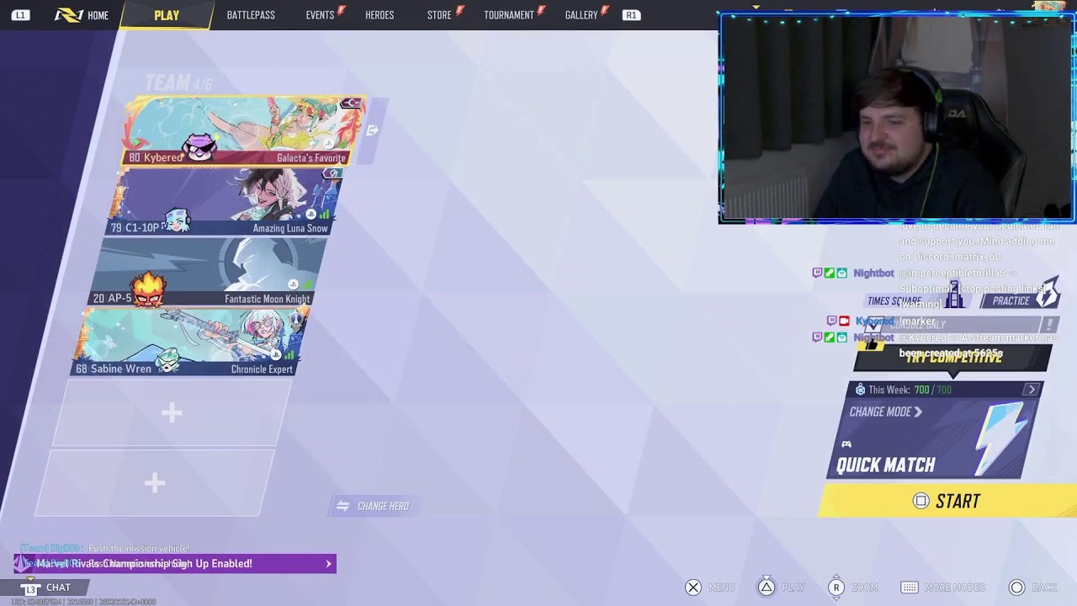
Task: Select the QUICK MATCH mode panel
Action: click(x=934, y=438)
